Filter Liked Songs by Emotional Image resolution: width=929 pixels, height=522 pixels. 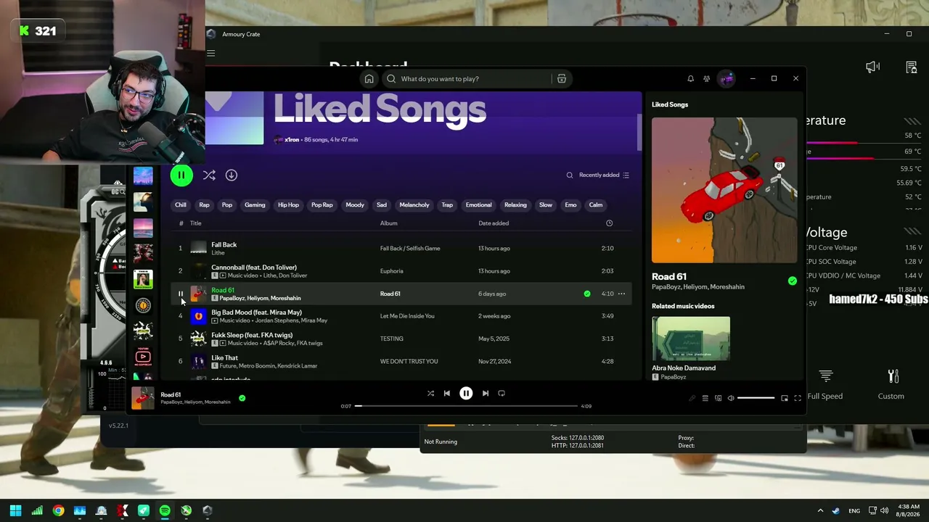(478, 204)
